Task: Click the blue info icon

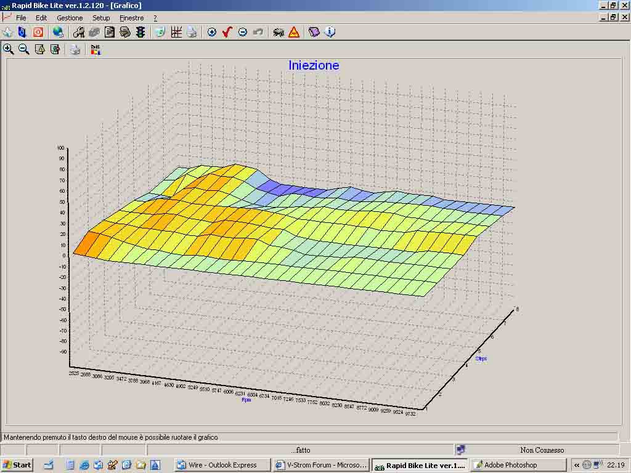Action: tap(330, 32)
